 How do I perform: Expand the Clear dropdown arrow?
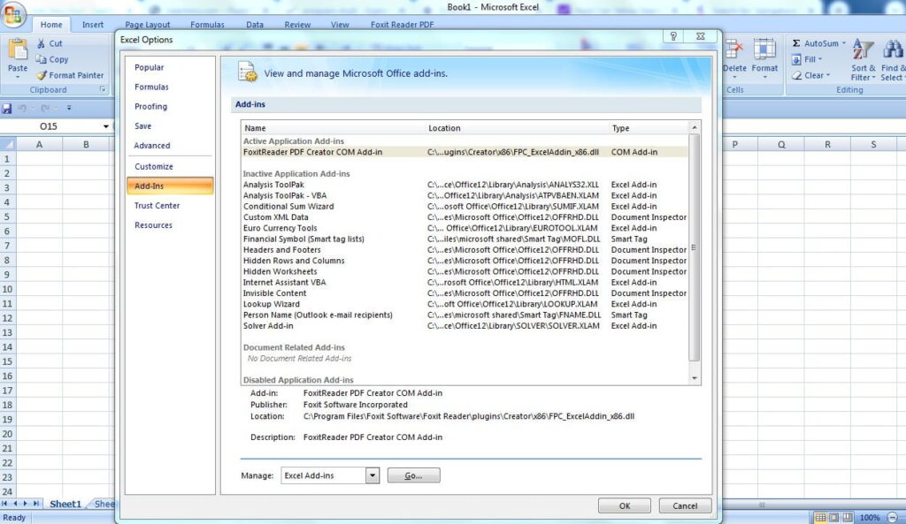(828, 75)
